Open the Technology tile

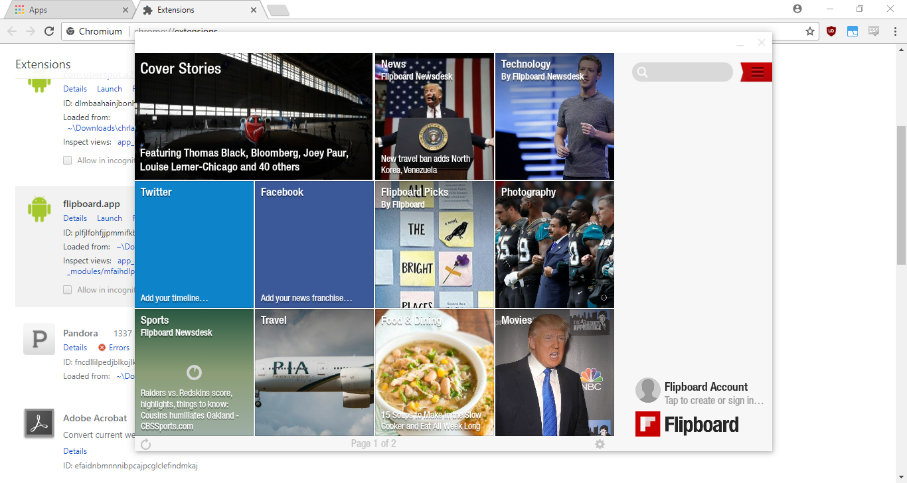point(554,116)
